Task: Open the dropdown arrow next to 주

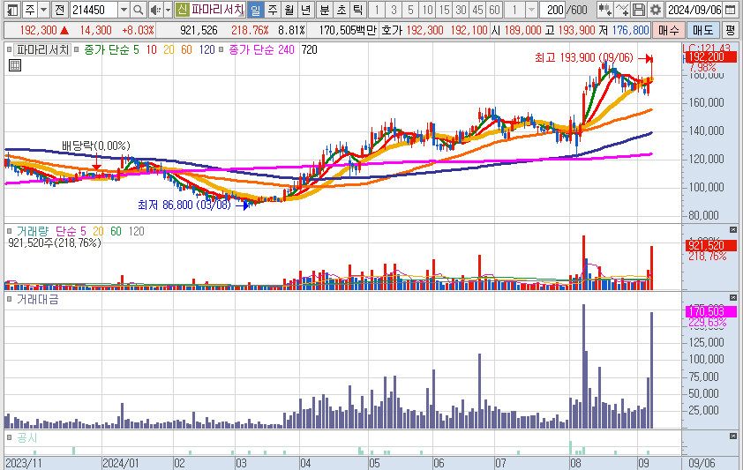Action: [x=44, y=10]
